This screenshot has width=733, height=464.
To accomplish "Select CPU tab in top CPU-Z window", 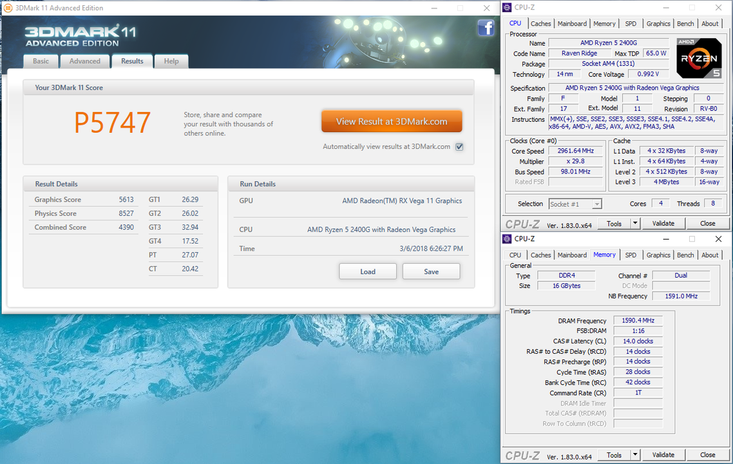I will pyautogui.click(x=515, y=23).
